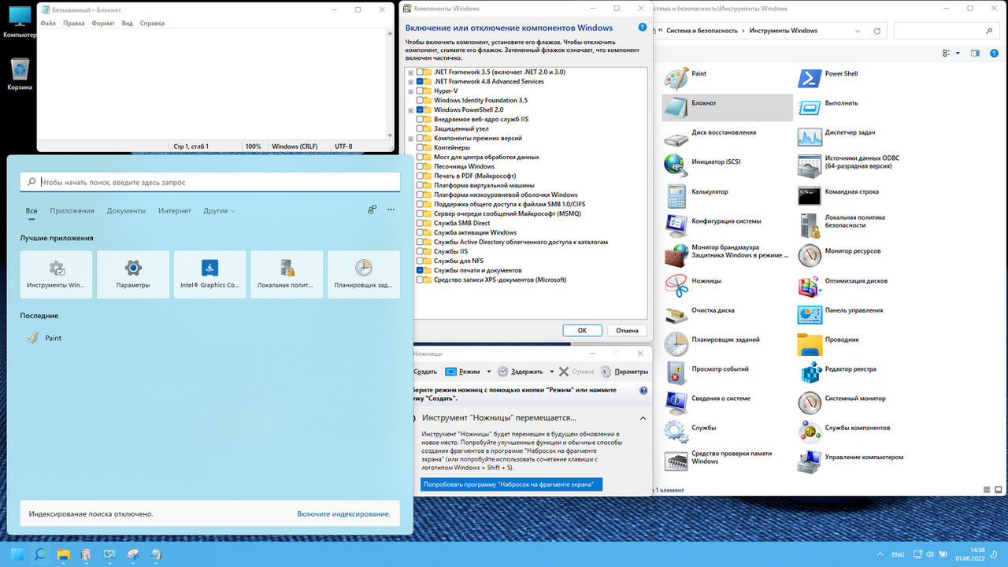1008x567 pixels.
Task: Toggle .NET Framework 3.5 checkbox
Action: [420, 72]
